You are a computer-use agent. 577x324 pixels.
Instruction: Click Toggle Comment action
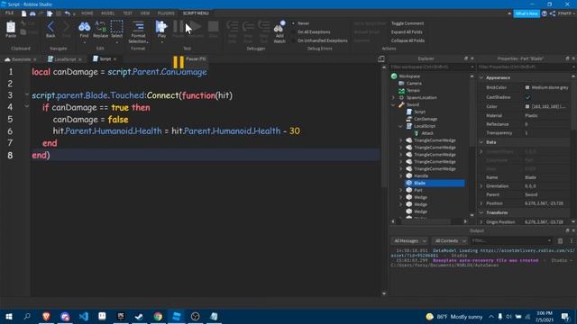[x=408, y=23]
